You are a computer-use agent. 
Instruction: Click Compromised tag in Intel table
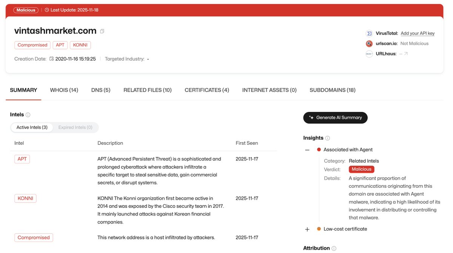[34, 238]
